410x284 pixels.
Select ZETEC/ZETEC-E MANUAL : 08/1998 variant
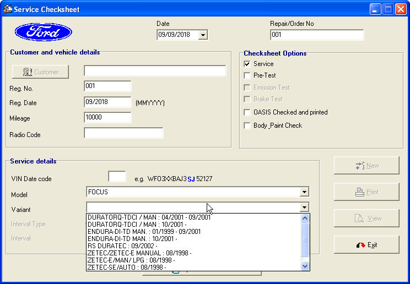193,253
